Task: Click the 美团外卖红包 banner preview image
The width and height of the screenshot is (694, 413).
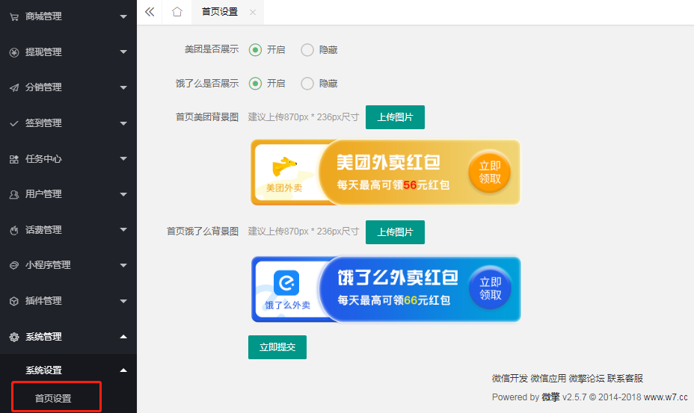Action: (385, 173)
